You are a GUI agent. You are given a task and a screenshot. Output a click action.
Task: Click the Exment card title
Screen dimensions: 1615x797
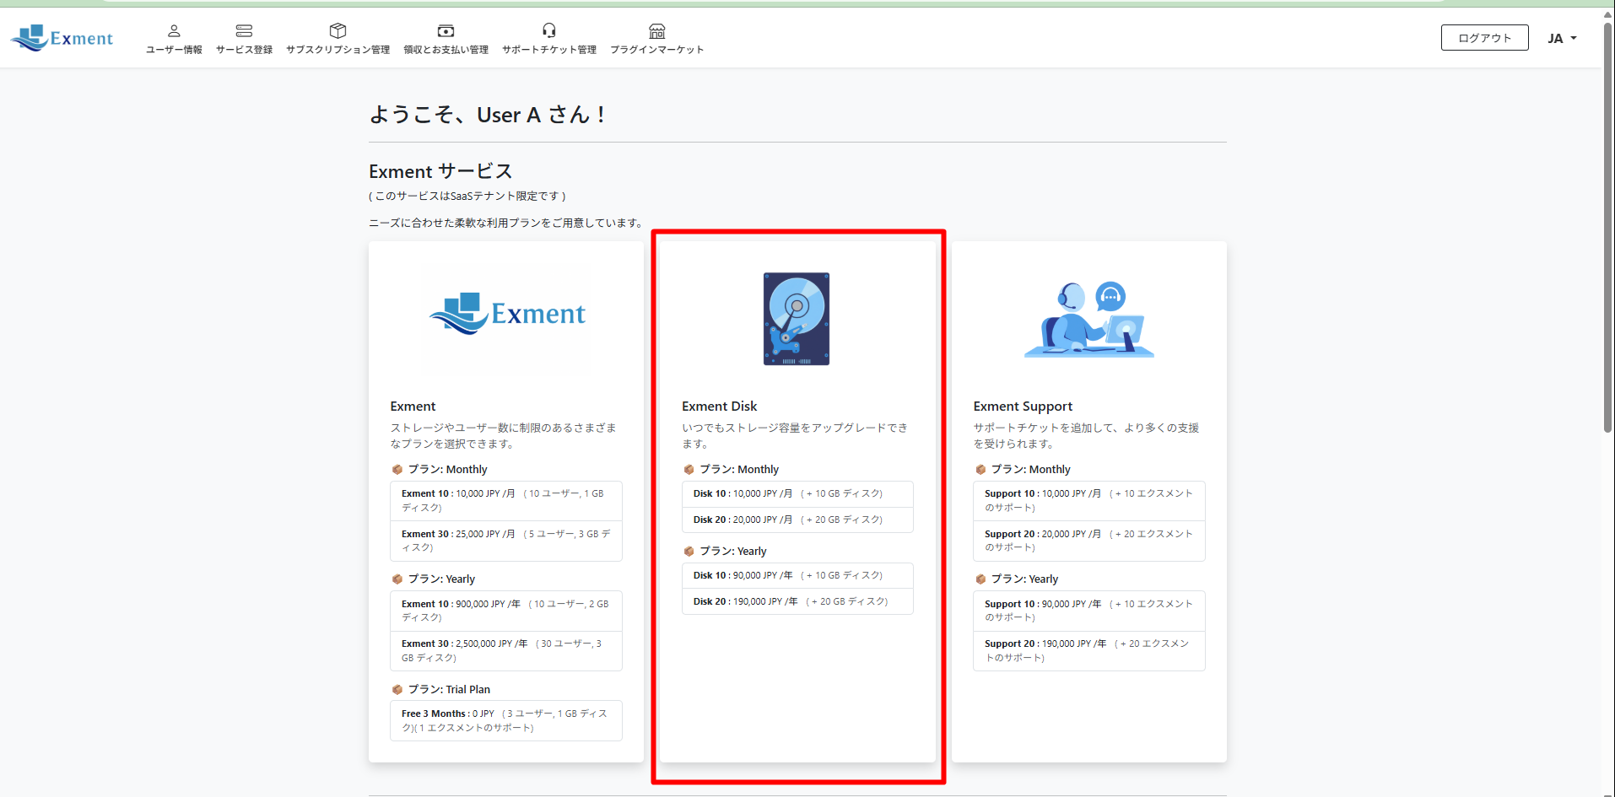[413, 407]
